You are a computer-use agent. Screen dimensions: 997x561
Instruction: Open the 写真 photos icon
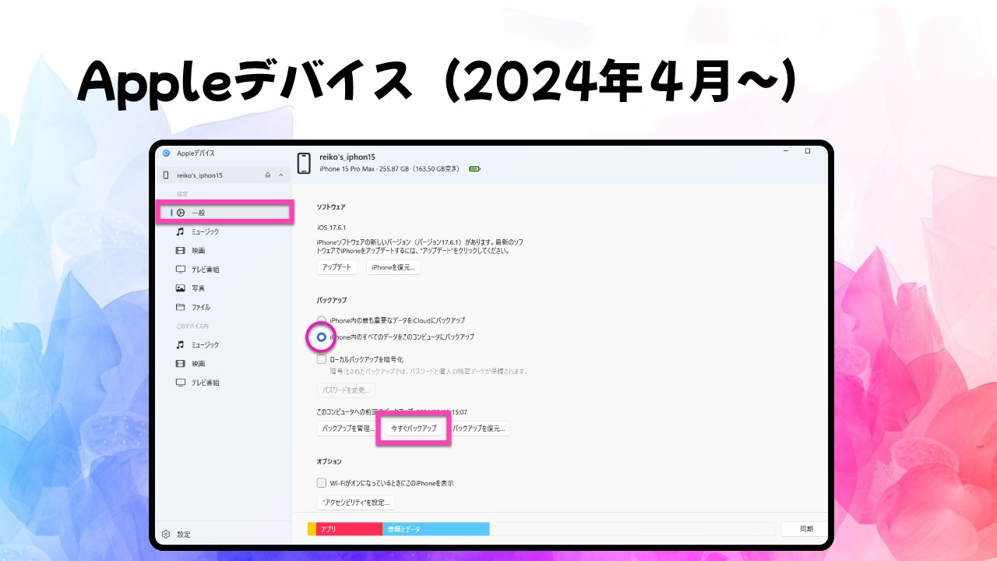(180, 288)
